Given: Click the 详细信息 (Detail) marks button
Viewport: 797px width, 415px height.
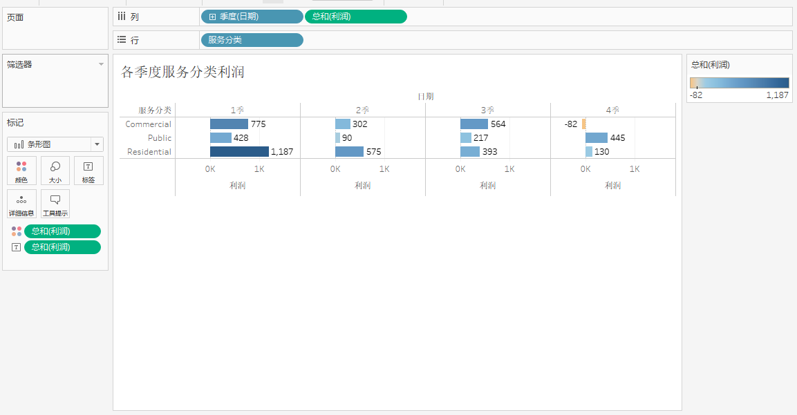Looking at the screenshot, I should tap(21, 204).
